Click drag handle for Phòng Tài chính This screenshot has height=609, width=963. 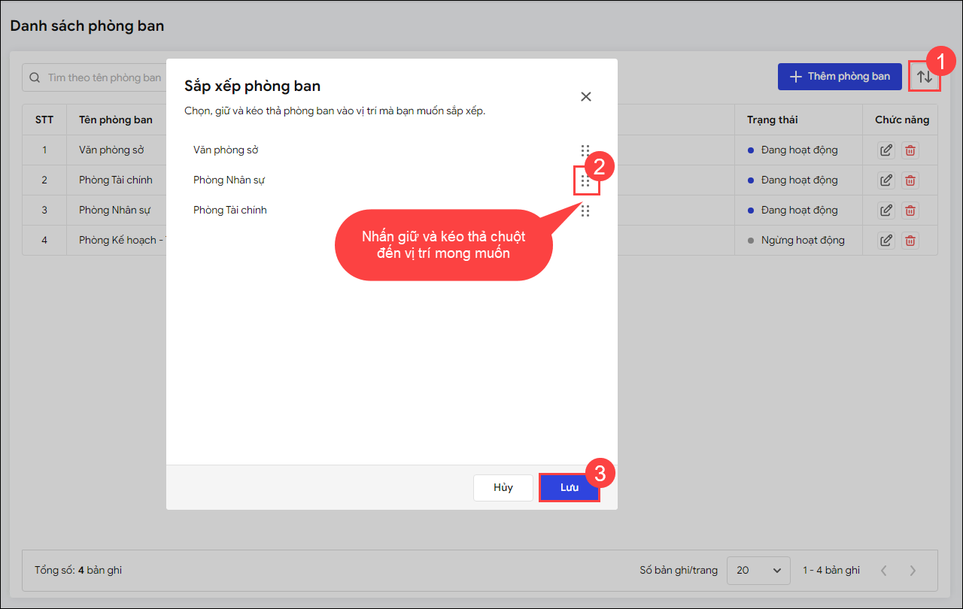[x=585, y=211]
